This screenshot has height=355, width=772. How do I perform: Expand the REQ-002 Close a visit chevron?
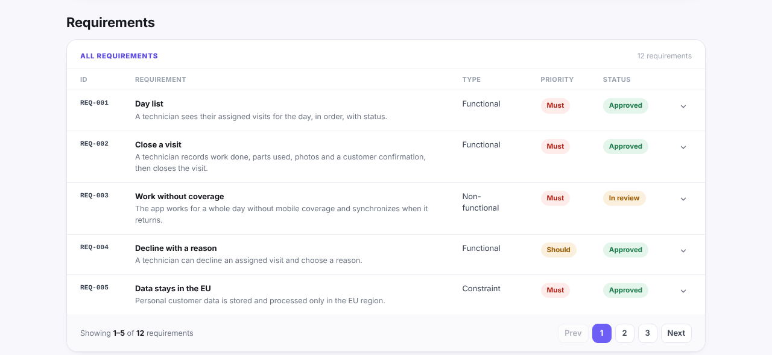(x=683, y=147)
